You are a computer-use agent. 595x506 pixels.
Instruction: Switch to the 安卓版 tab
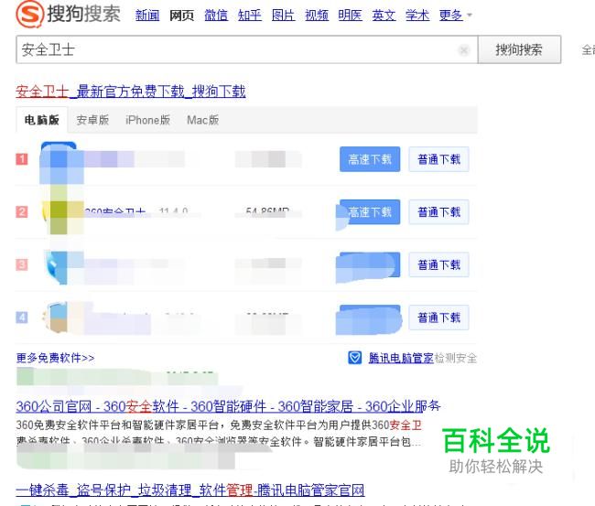tap(92, 120)
